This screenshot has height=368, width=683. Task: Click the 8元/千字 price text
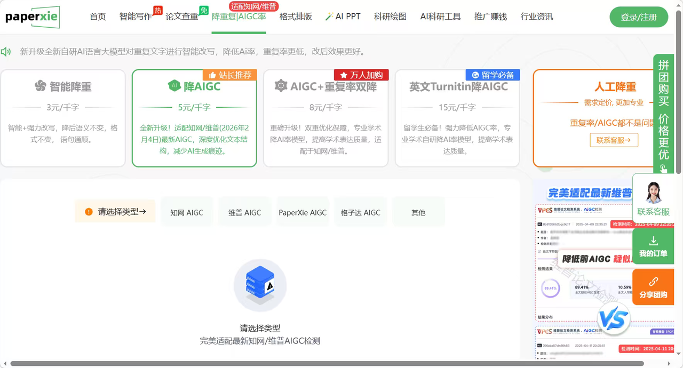coord(325,107)
